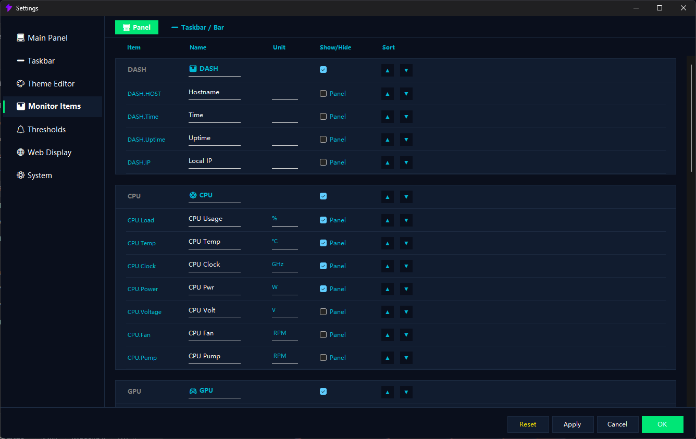
Task: Enable Panel checkbox for Local IP
Action: (324, 162)
